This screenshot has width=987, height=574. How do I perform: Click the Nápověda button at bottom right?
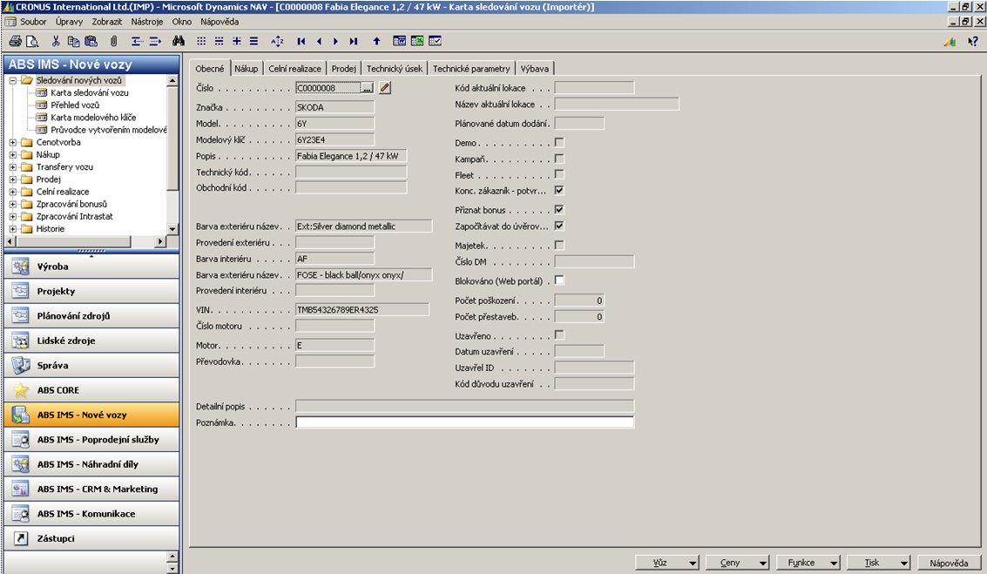tap(949, 563)
